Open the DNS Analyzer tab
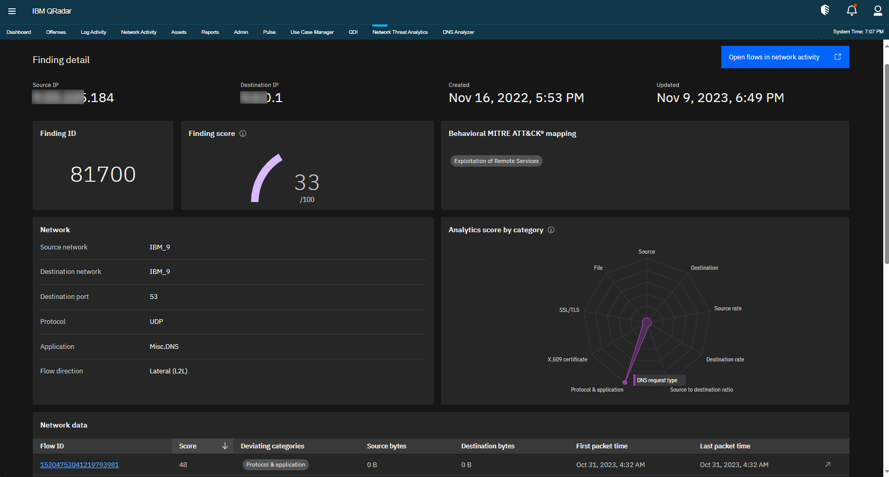The width and height of the screenshot is (889, 477). click(458, 32)
